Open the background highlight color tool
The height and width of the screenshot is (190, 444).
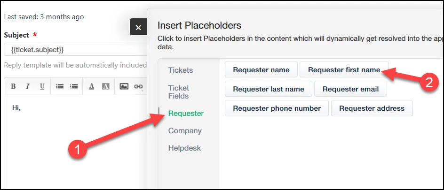pyautogui.click(x=106, y=86)
